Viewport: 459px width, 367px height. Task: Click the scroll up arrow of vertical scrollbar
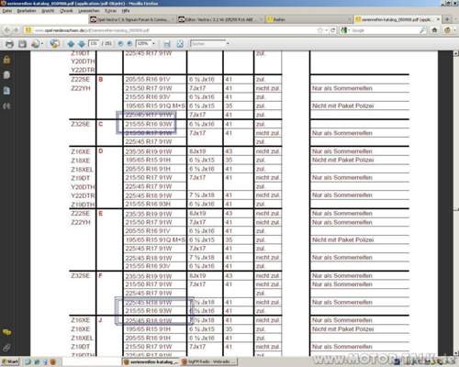point(455,53)
